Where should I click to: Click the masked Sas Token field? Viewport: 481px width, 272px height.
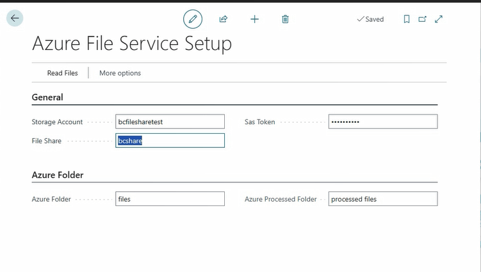tap(382, 122)
